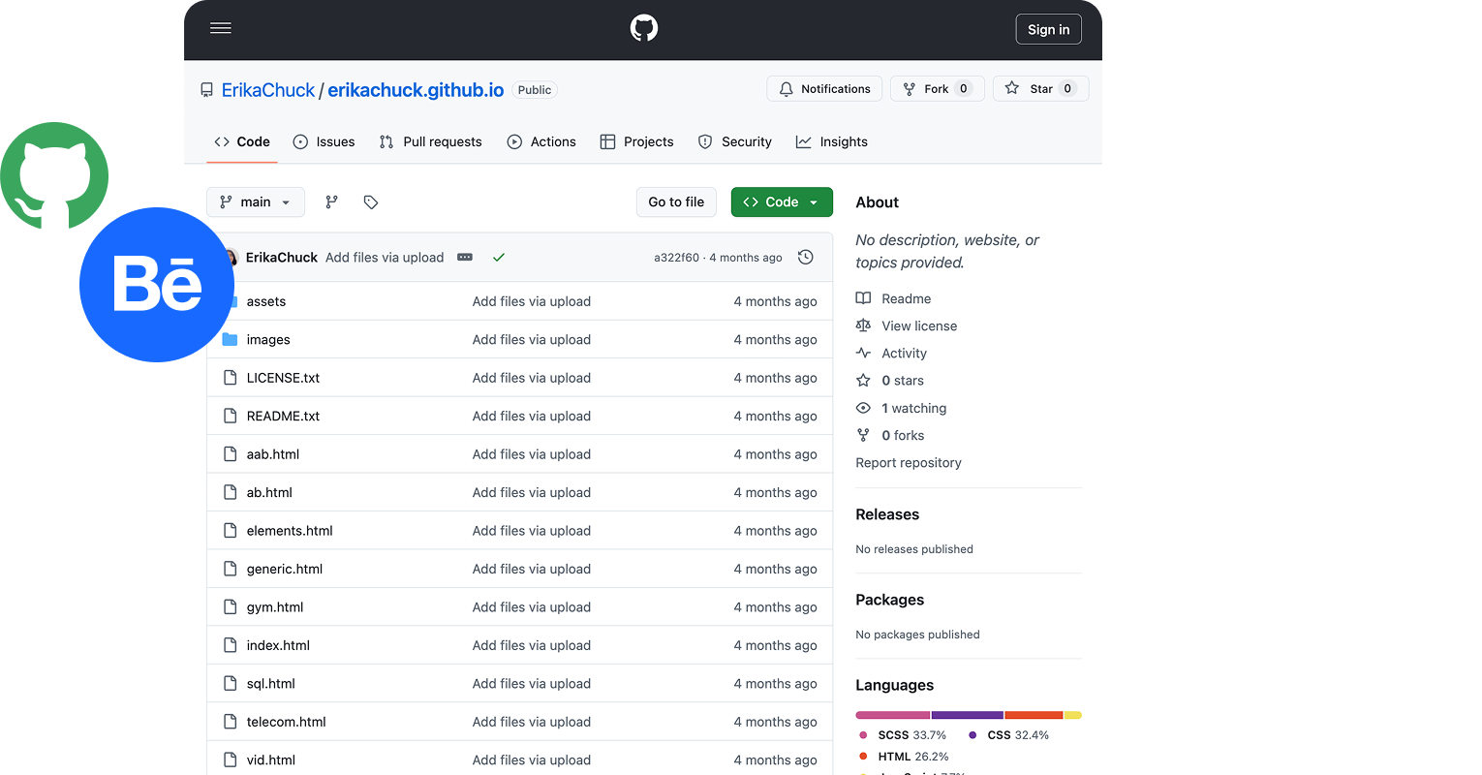Image resolution: width=1482 pixels, height=775 pixels.
Task: Click the blue Behance circle icon
Action: click(156, 285)
